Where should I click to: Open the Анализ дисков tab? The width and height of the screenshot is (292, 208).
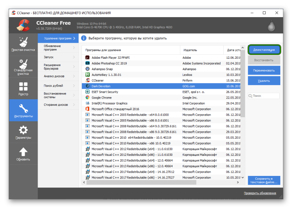tap(58, 76)
